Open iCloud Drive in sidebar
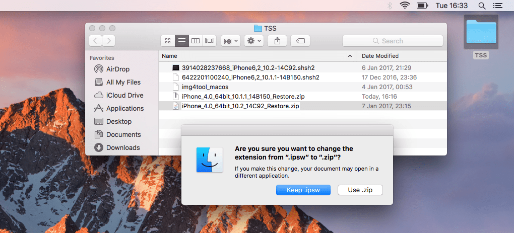The height and width of the screenshot is (233, 514). (x=118, y=95)
